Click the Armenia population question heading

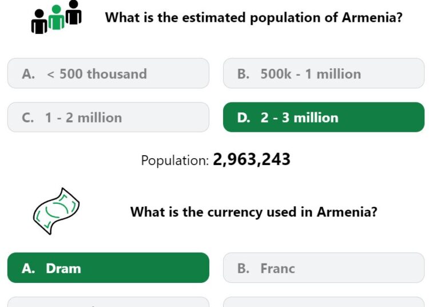coord(253,17)
